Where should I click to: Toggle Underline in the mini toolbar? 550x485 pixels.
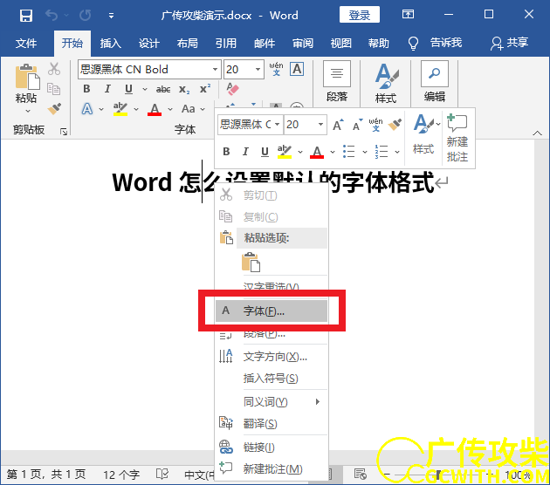pyautogui.click(x=265, y=152)
